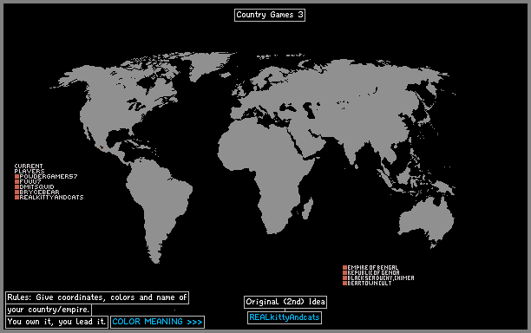Pick the DMITSQUID player color square
The image size is (531, 333).
pos(16,186)
